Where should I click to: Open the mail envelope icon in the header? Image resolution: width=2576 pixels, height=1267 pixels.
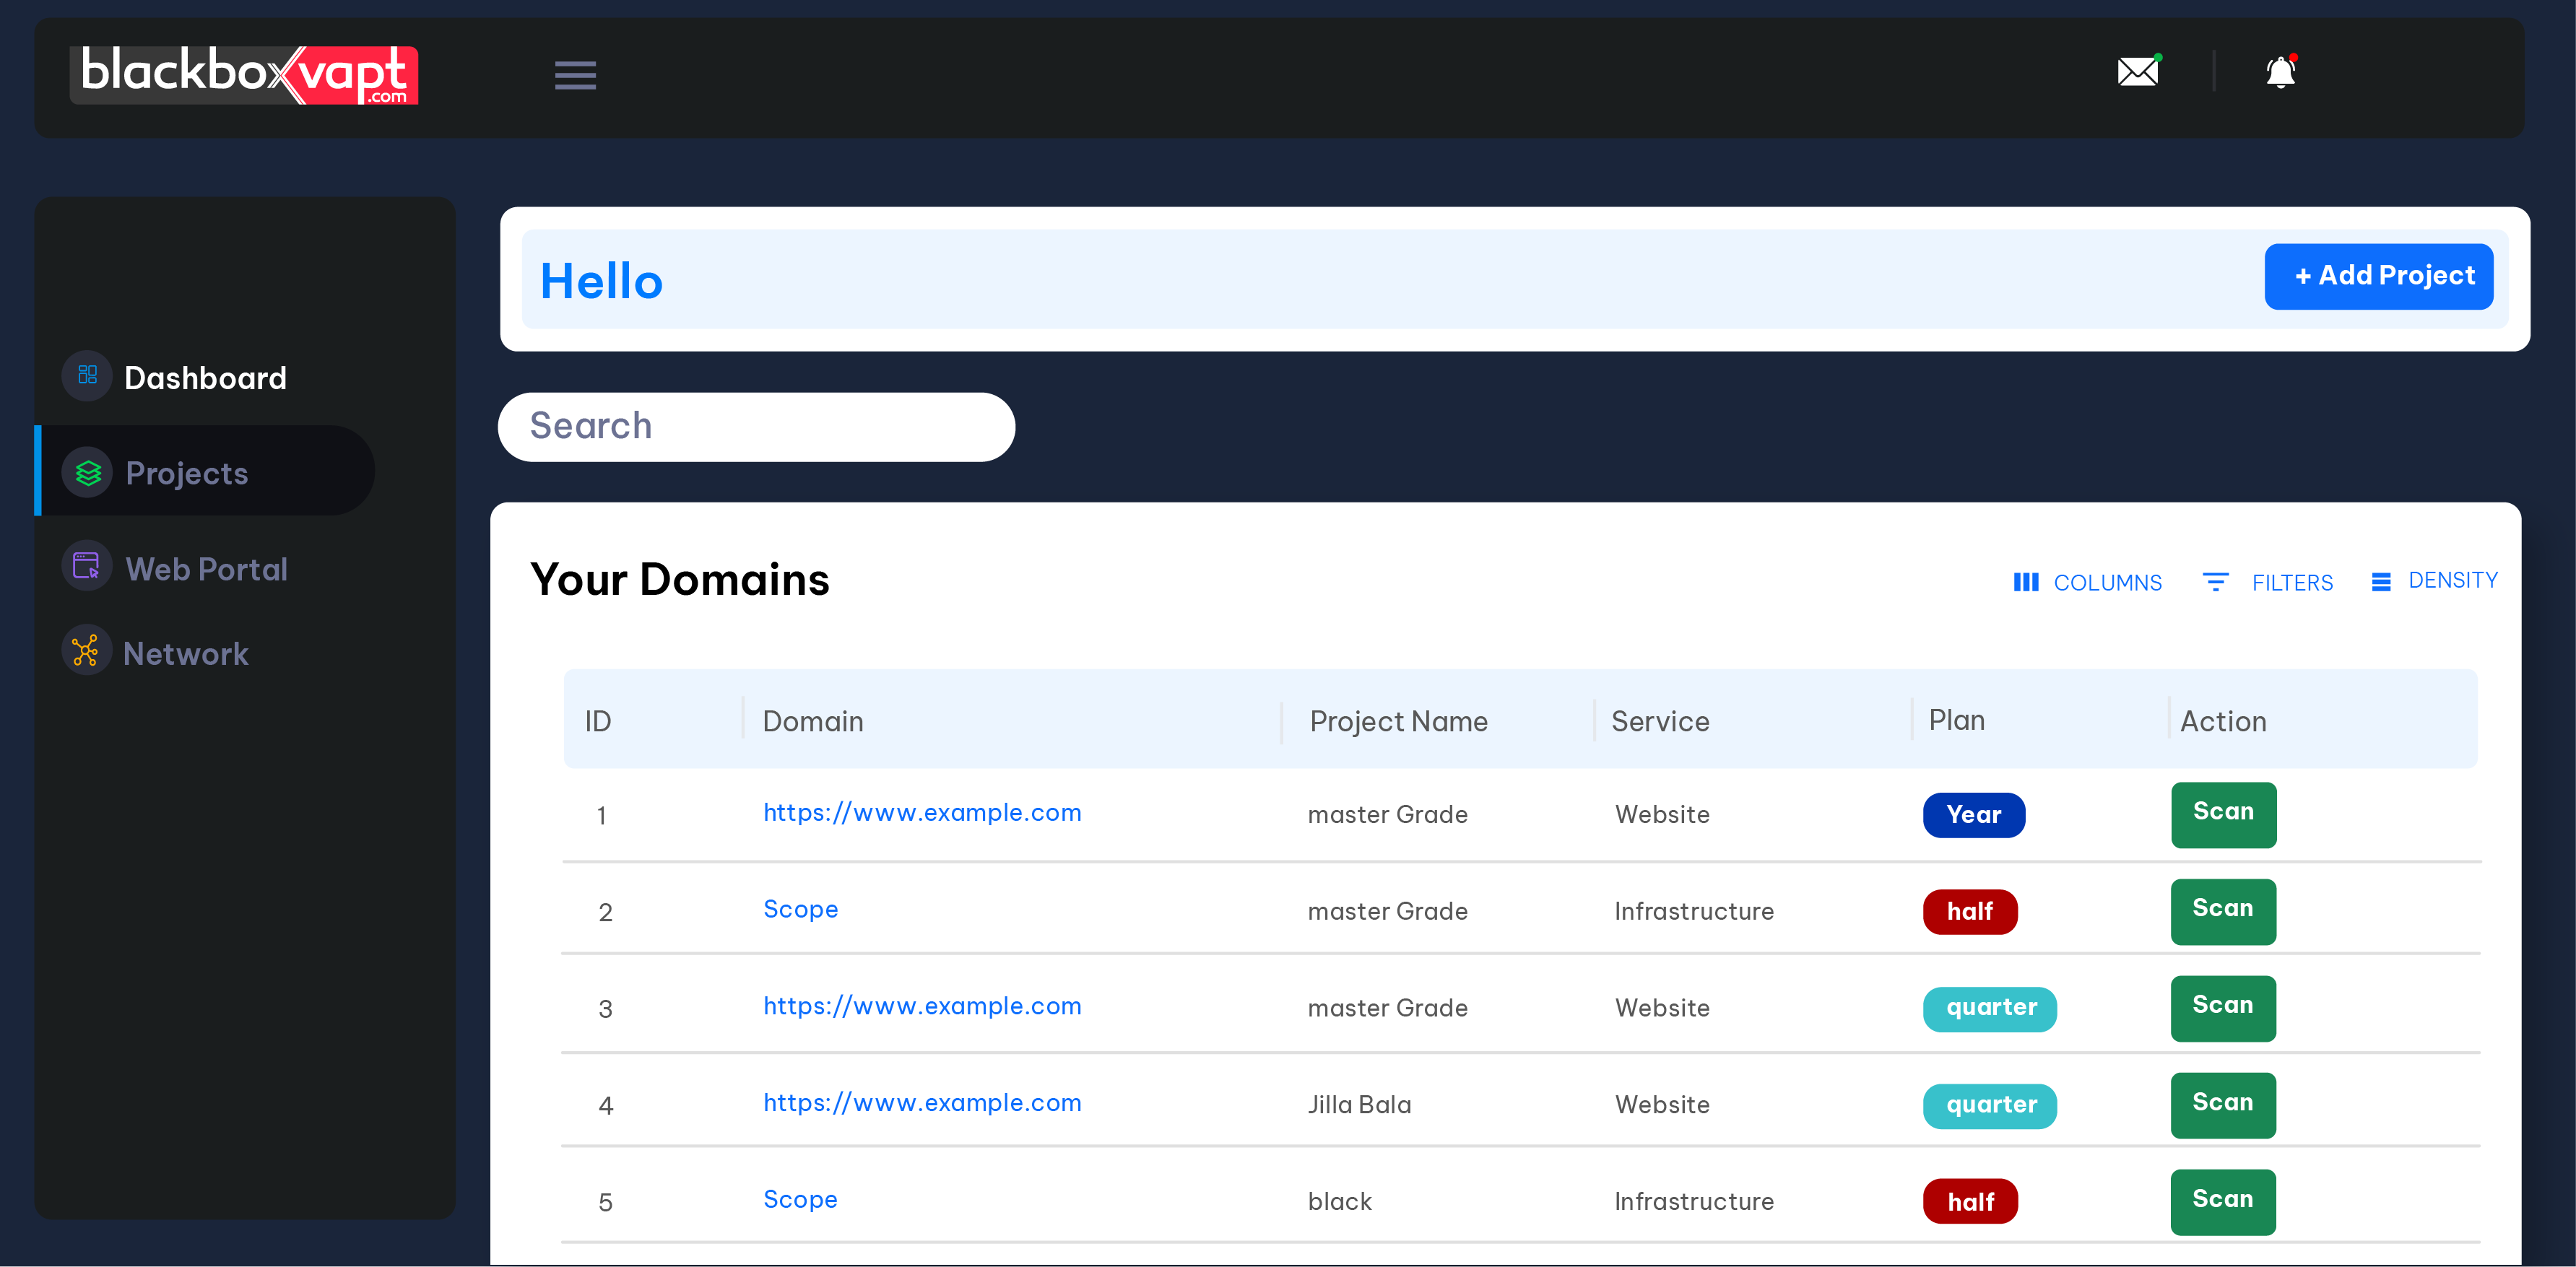[2138, 71]
